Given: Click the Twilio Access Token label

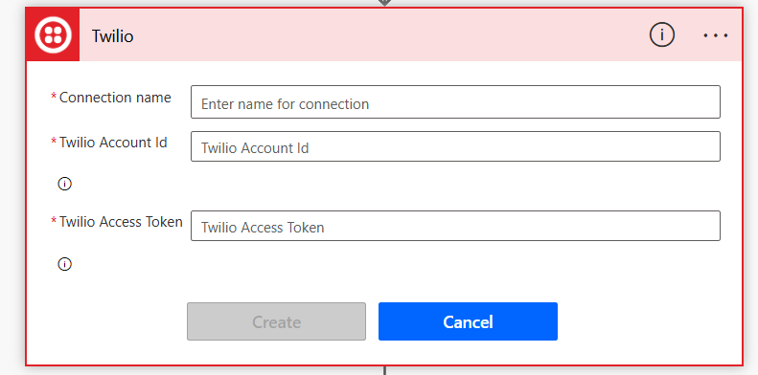Looking at the screenshot, I should pos(121,222).
